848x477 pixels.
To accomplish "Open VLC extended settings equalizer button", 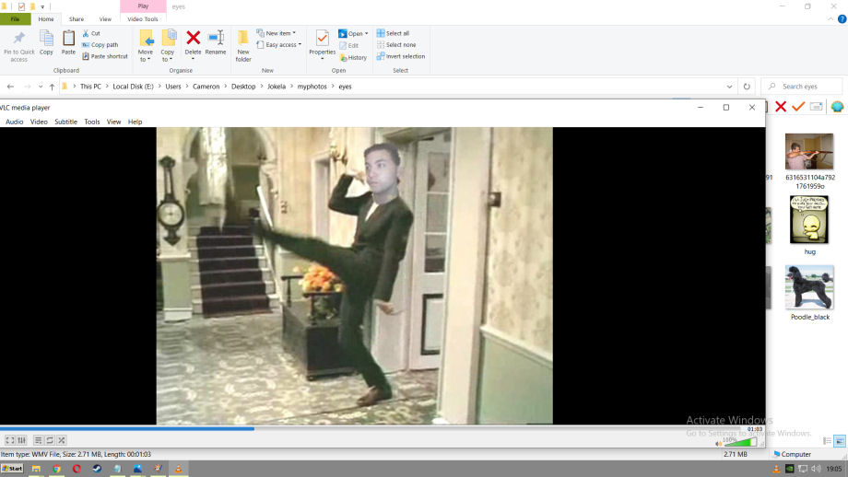I will coord(21,440).
